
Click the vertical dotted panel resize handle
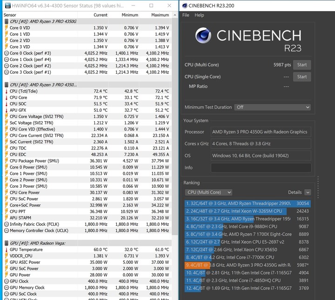click(318, 187)
